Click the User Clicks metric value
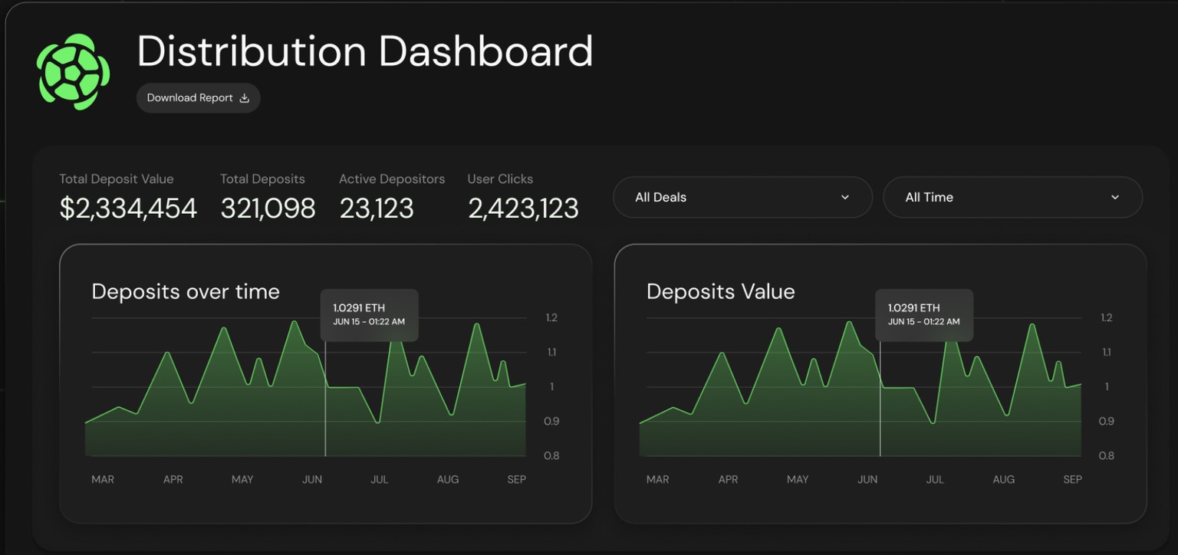The height and width of the screenshot is (555, 1178). point(523,208)
